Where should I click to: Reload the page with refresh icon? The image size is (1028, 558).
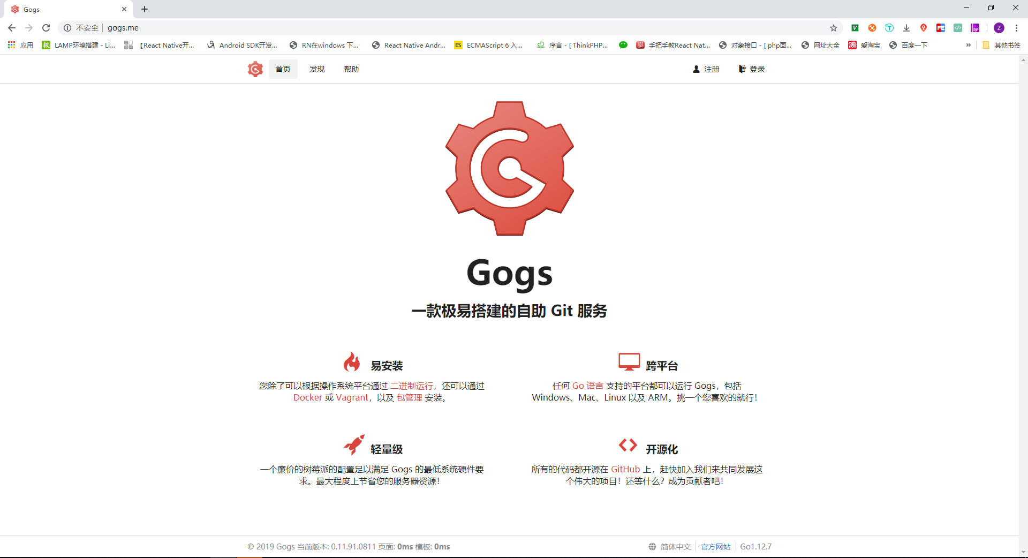click(x=46, y=28)
